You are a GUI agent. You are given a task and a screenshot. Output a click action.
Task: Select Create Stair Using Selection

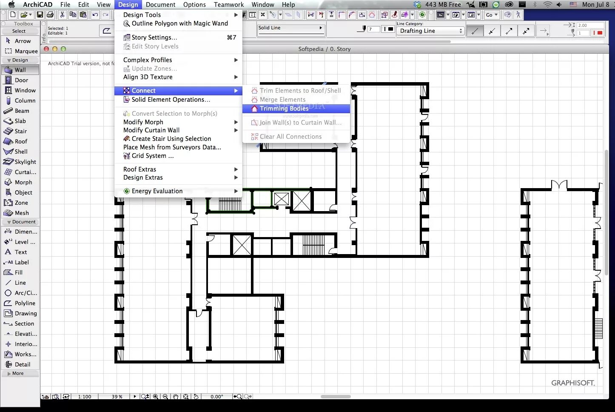pyautogui.click(x=178, y=139)
